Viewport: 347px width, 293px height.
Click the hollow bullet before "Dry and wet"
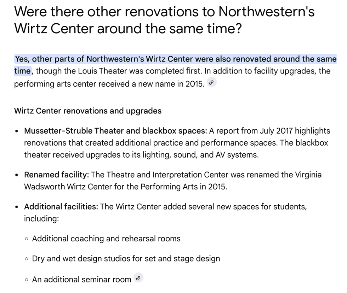(27, 259)
